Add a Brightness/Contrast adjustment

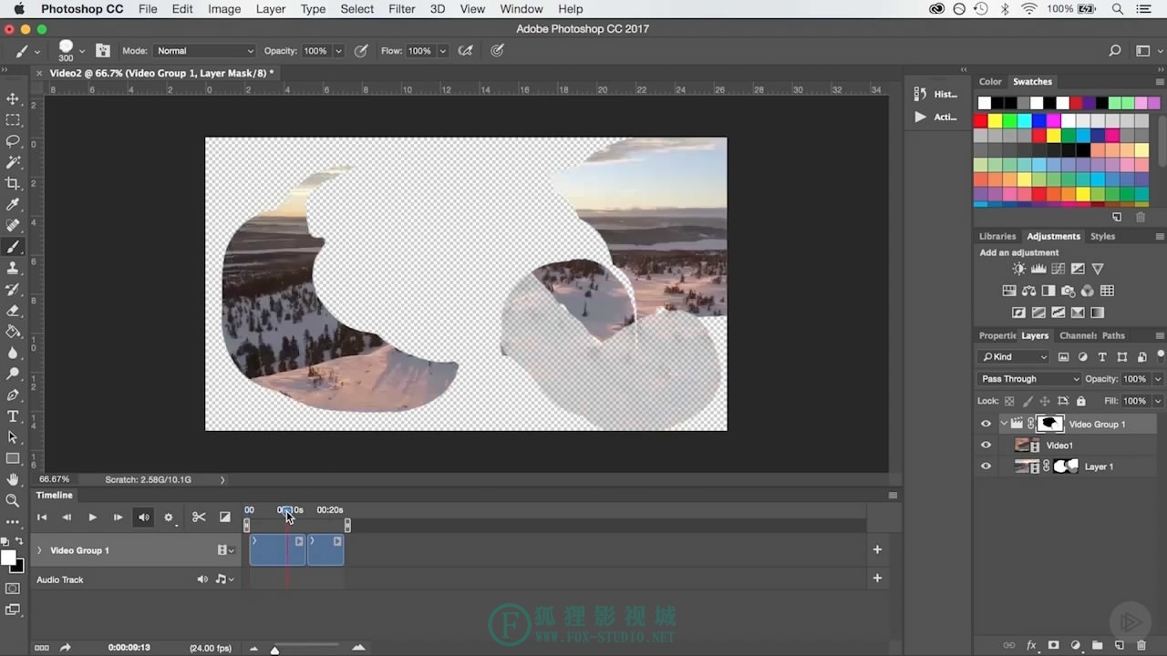(1018, 269)
